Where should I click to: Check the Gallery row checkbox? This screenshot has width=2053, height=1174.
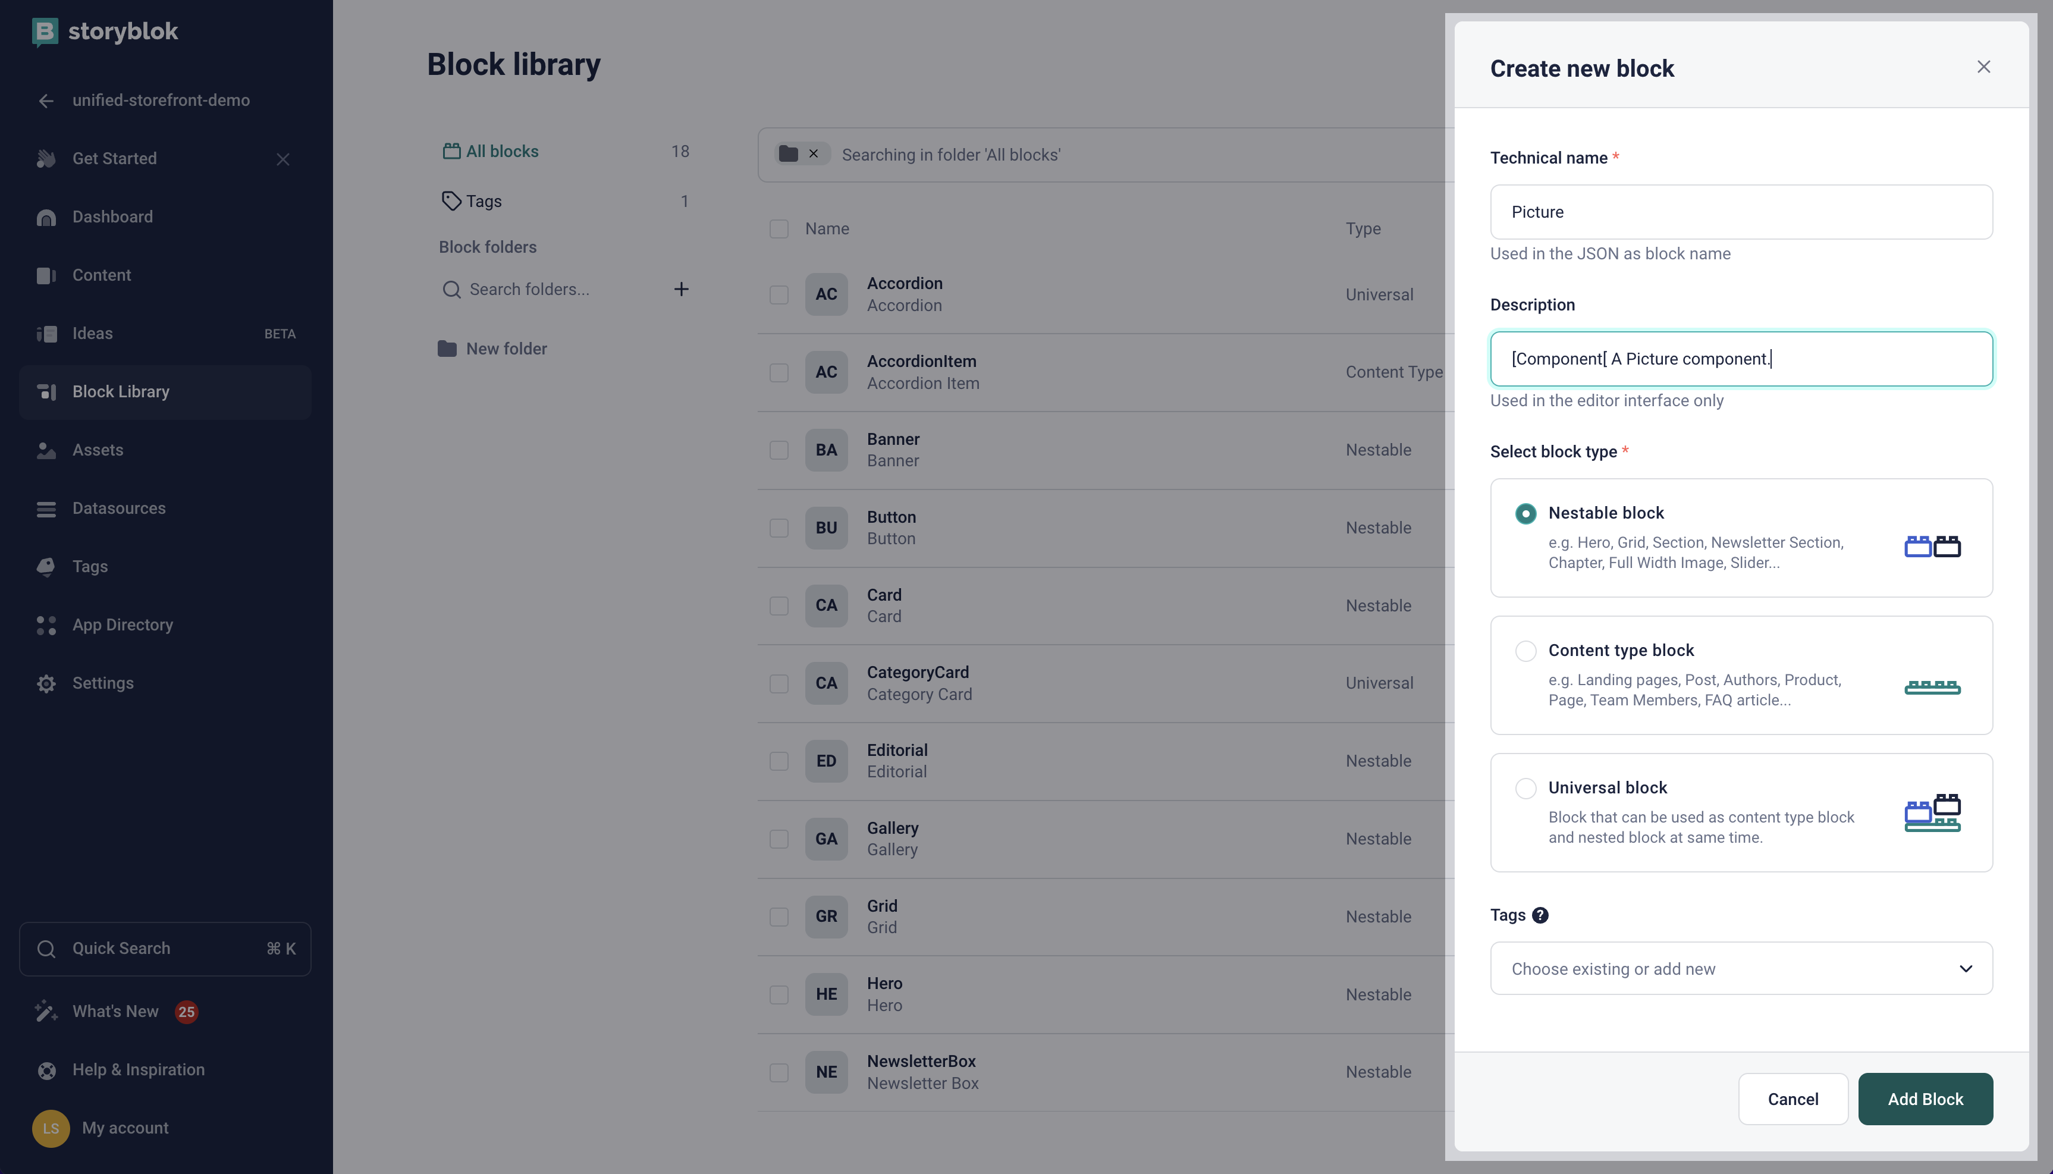point(778,839)
